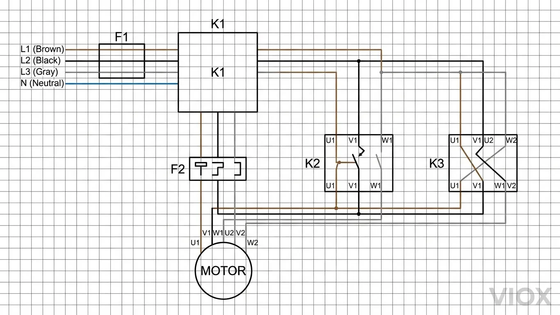
Task: Click the VIOX watermark logo
Action: coord(520,297)
